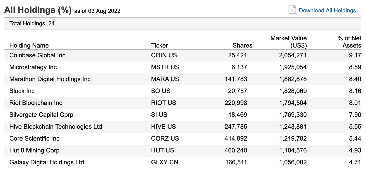Click the Microstrategy Inc holding row
366x169 pixels.
pos(183,67)
